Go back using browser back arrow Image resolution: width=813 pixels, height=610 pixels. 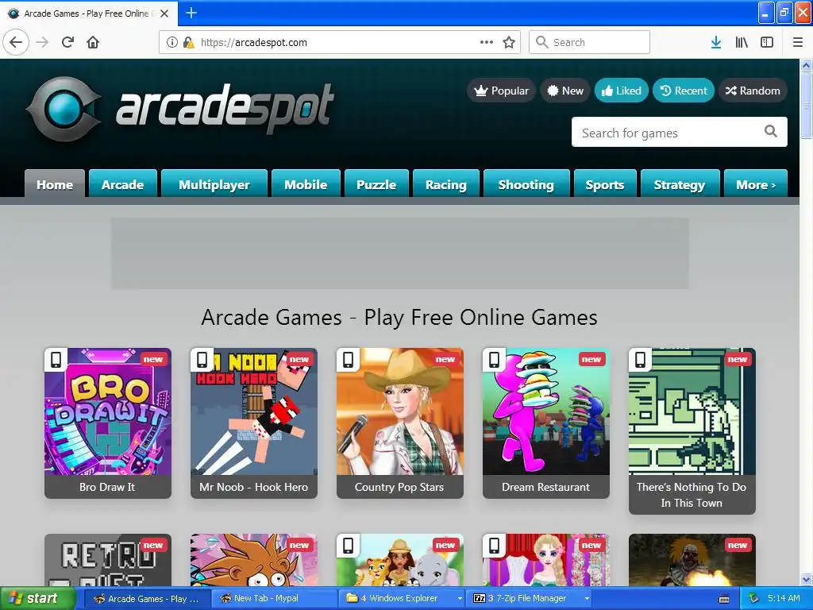[16, 43]
